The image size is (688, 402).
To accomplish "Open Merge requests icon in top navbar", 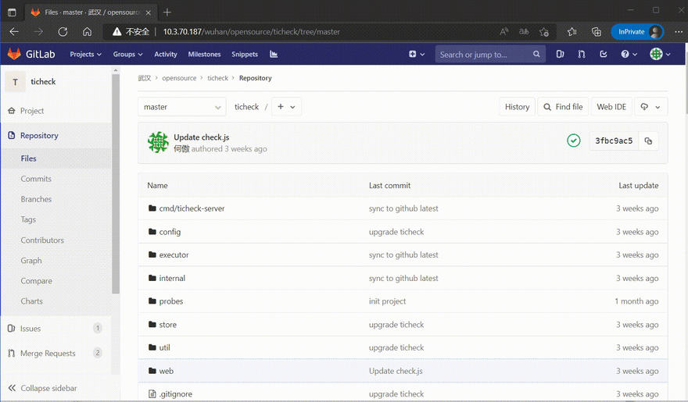I will [582, 55].
